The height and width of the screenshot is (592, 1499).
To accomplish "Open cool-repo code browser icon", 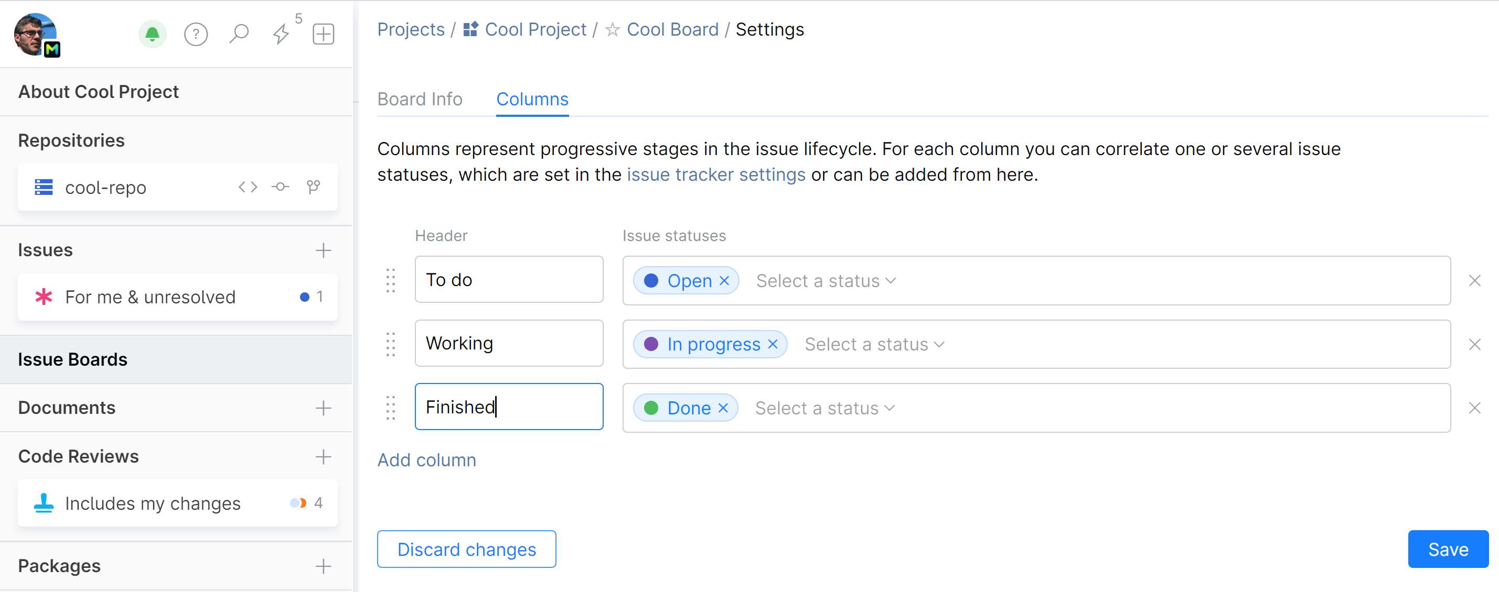I will tap(248, 187).
